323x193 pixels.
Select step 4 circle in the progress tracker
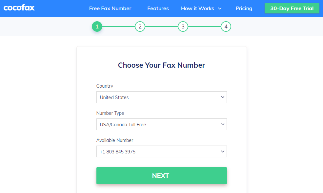[226, 26]
